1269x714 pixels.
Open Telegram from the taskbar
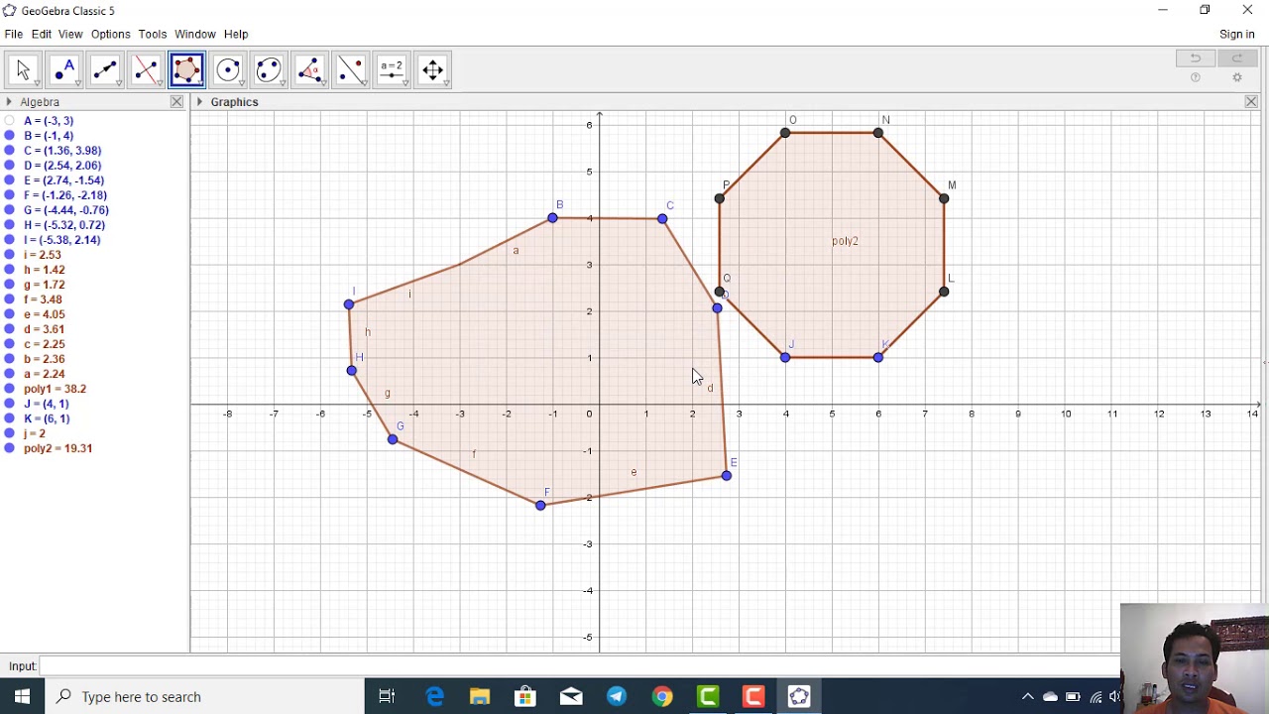tap(617, 696)
